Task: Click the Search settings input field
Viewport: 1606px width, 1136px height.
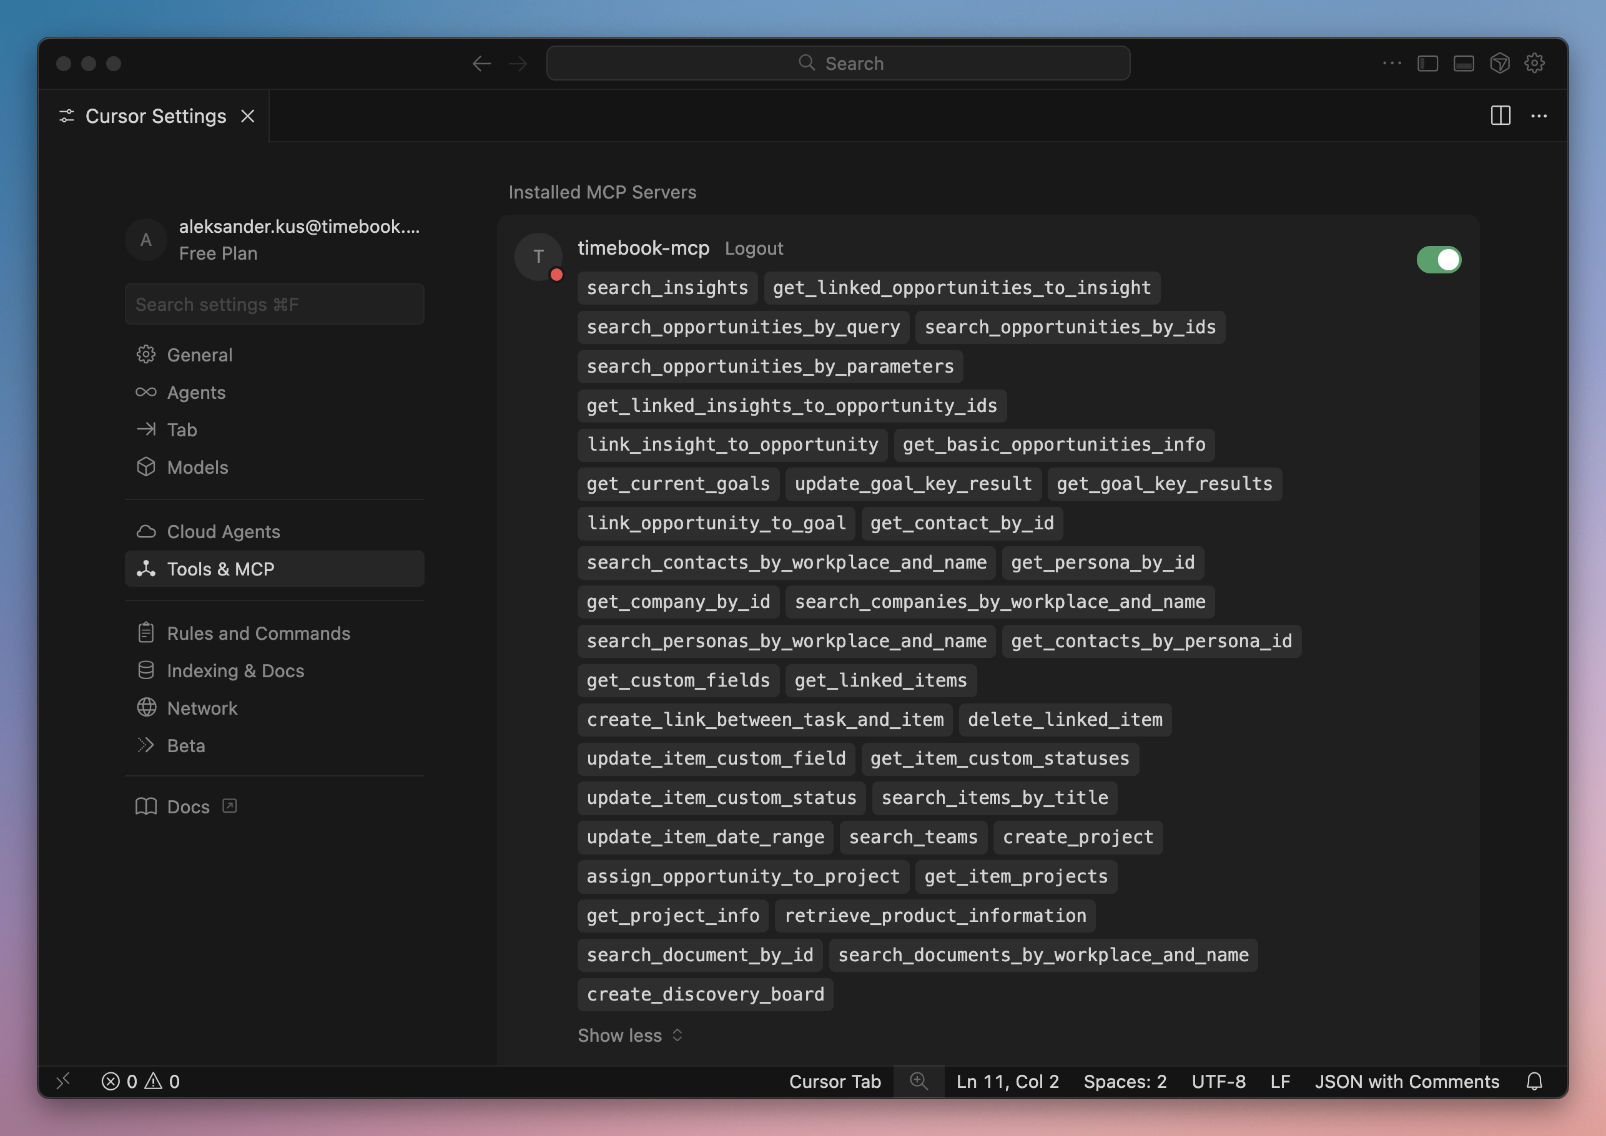Action: [x=274, y=305]
